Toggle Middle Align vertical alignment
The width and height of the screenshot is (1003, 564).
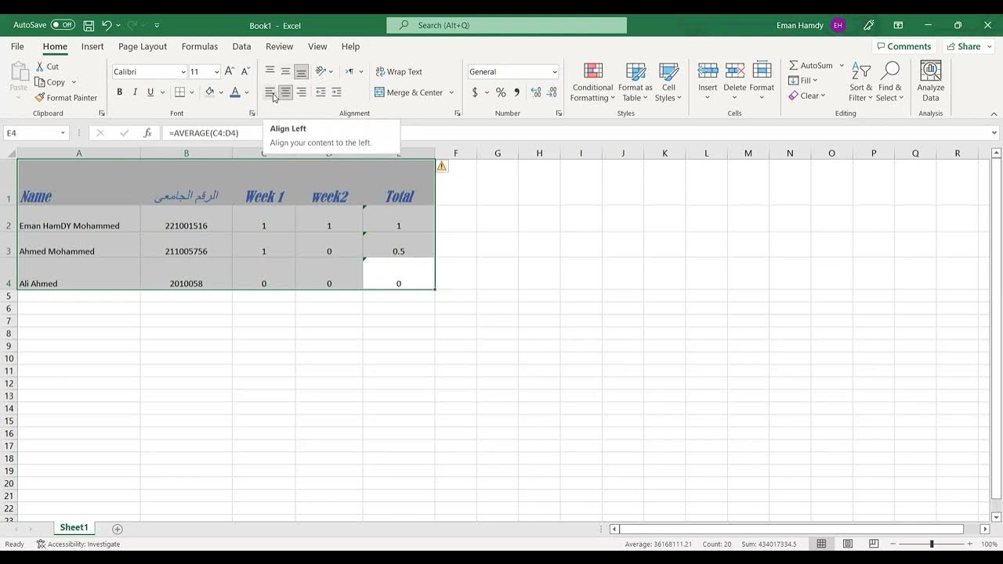[285, 71]
